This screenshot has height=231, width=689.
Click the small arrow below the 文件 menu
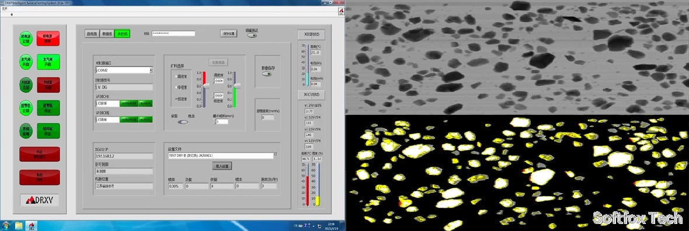pos(12,15)
